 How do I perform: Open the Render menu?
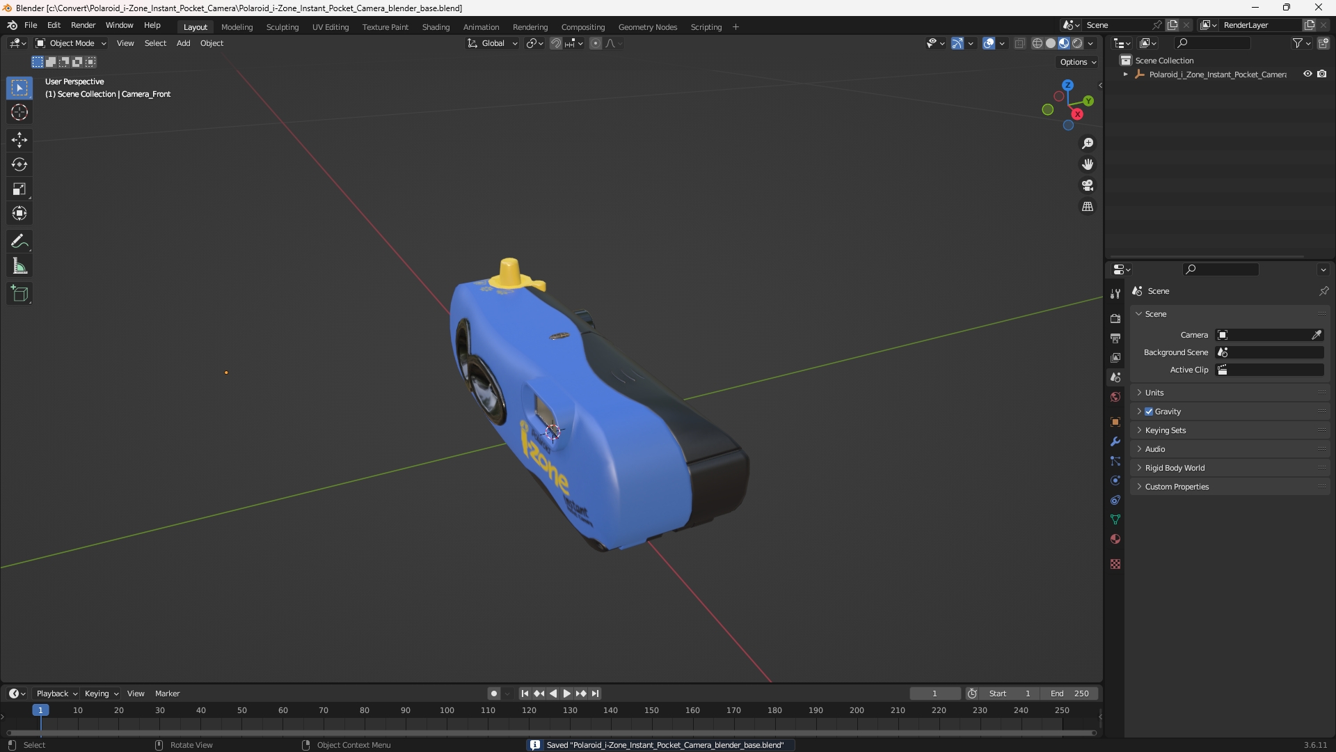click(83, 25)
